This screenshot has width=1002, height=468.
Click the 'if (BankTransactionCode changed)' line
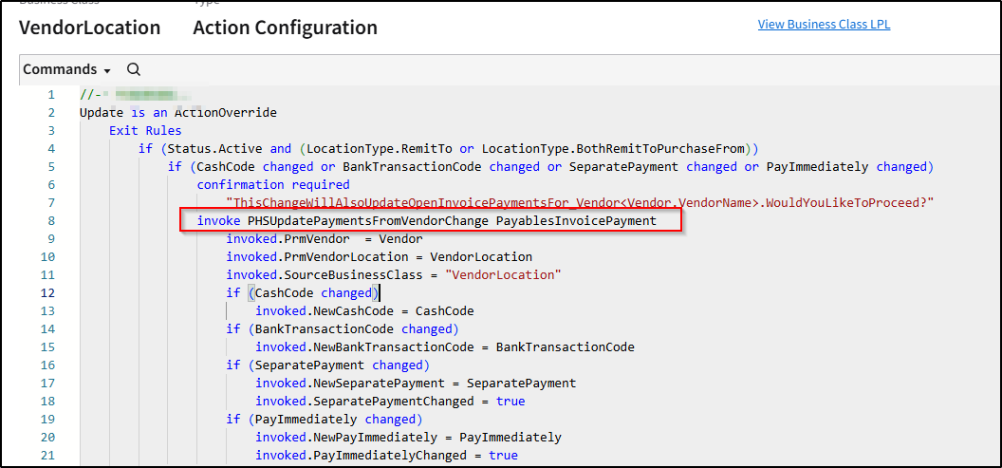coord(343,329)
